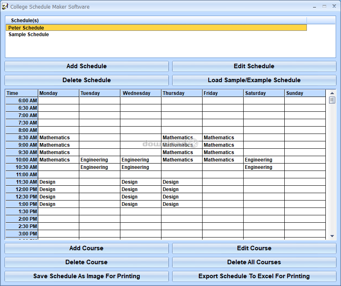This screenshot has height=286, width=341.
Task: Select the 12:00 PM time row header
Action: (x=22, y=189)
